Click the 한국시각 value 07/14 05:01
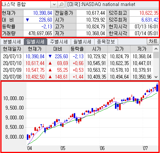The height and width of the screenshot is (153, 160). (146, 33)
